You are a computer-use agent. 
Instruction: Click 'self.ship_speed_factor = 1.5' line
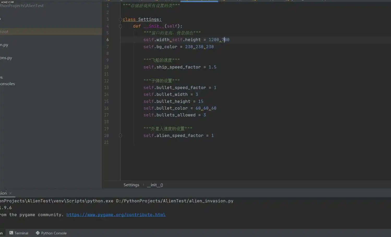click(x=180, y=67)
